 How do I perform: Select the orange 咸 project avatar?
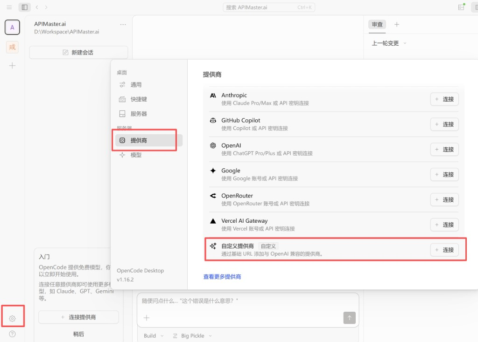[12, 47]
